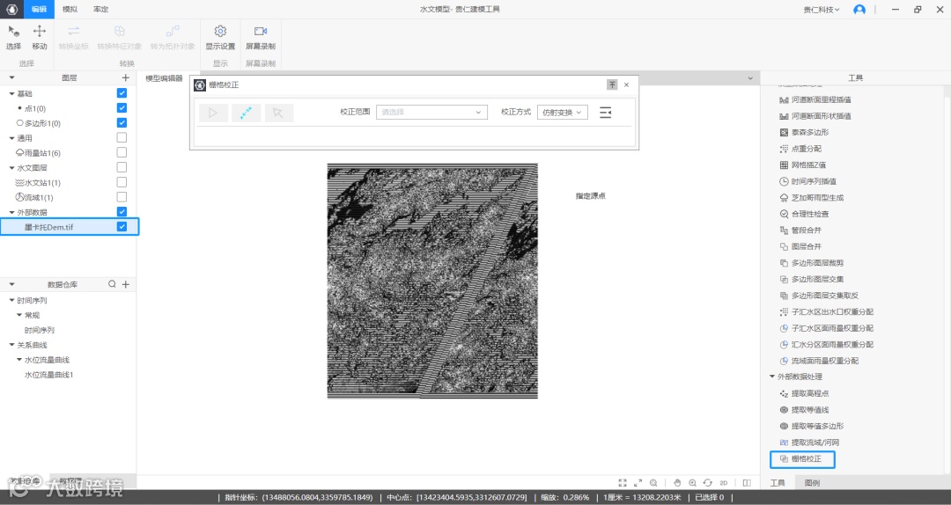Uncheck the 量卡托Dem.tif layer checkbox
Viewport: 951px width, 505px height.
[122, 227]
